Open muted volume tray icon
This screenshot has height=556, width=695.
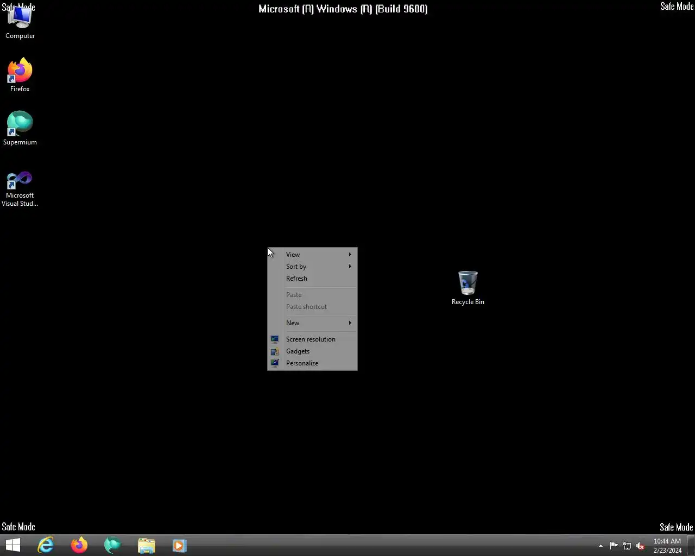point(640,546)
